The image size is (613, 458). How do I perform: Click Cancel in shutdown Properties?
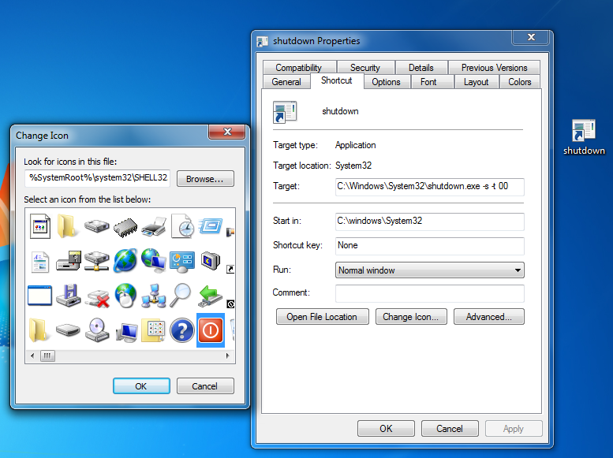click(450, 429)
